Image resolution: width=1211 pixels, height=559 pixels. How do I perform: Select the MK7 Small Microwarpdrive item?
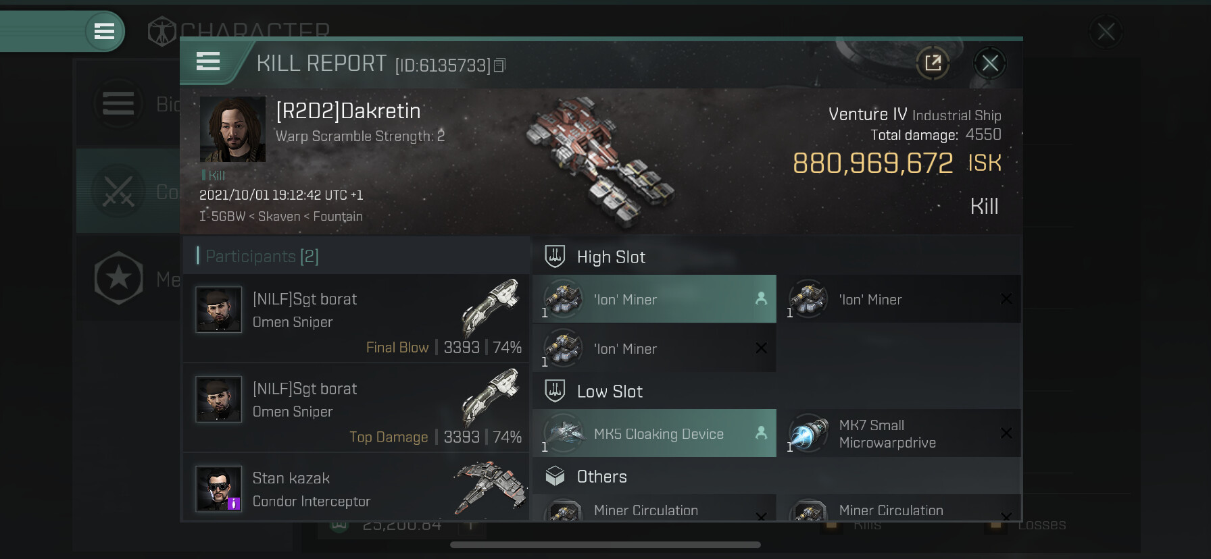pos(899,433)
